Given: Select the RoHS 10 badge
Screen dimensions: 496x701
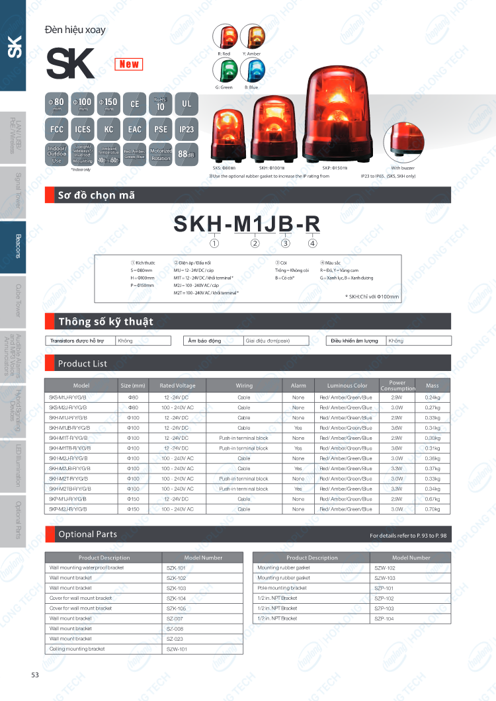Looking at the screenshot, I should [161, 104].
